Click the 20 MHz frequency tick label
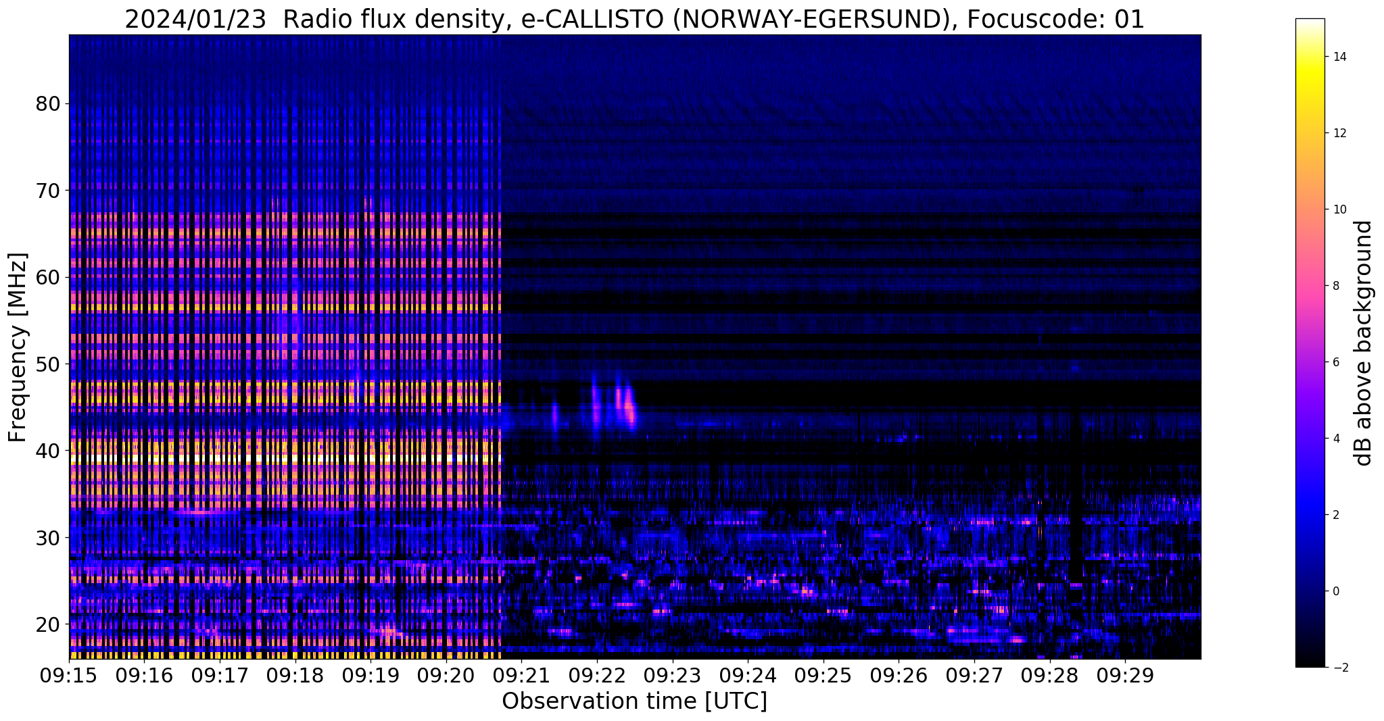1384x721 pixels. (x=48, y=624)
